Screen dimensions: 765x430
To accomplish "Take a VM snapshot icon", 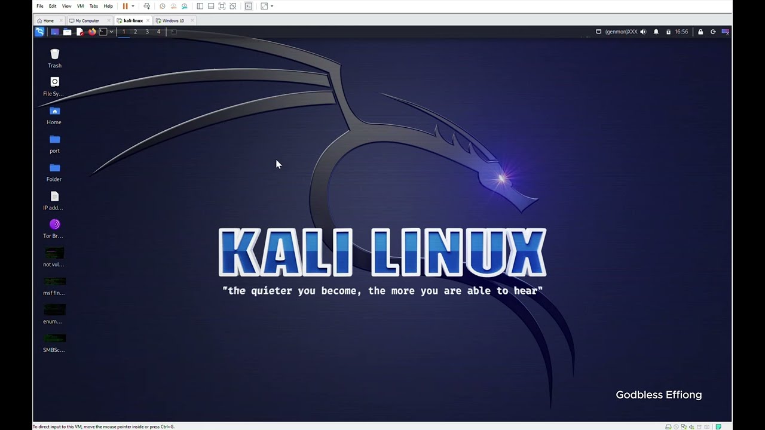I will tap(163, 6).
